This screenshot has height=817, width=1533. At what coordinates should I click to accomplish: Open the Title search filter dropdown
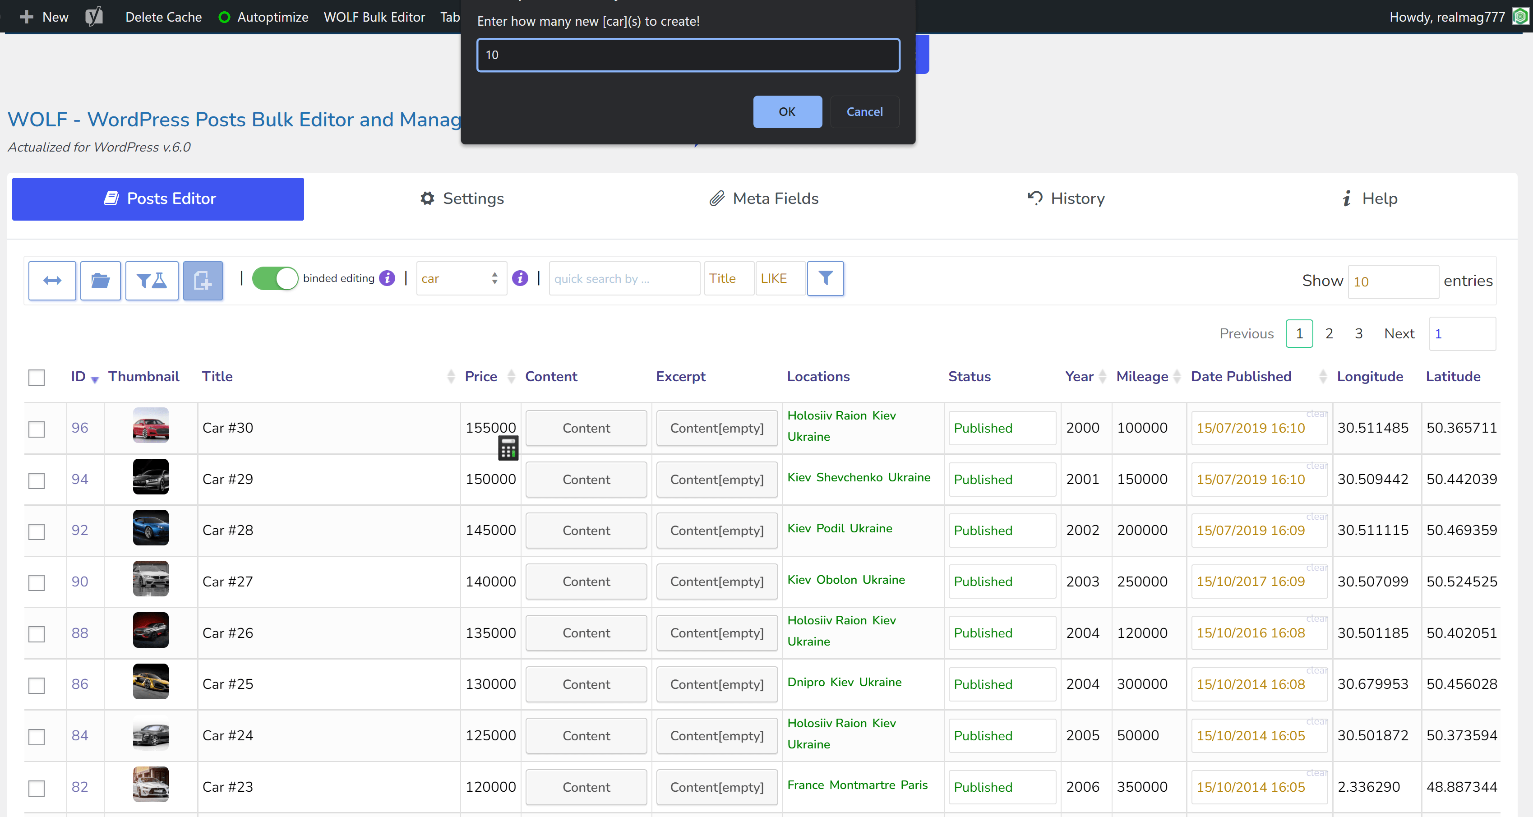pos(725,279)
